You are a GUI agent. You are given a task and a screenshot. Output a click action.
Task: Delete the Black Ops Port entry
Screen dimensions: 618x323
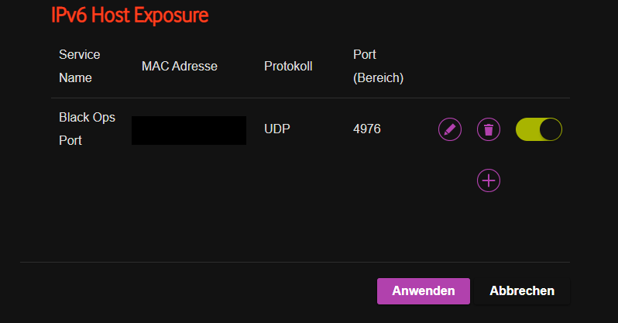tap(489, 129)
